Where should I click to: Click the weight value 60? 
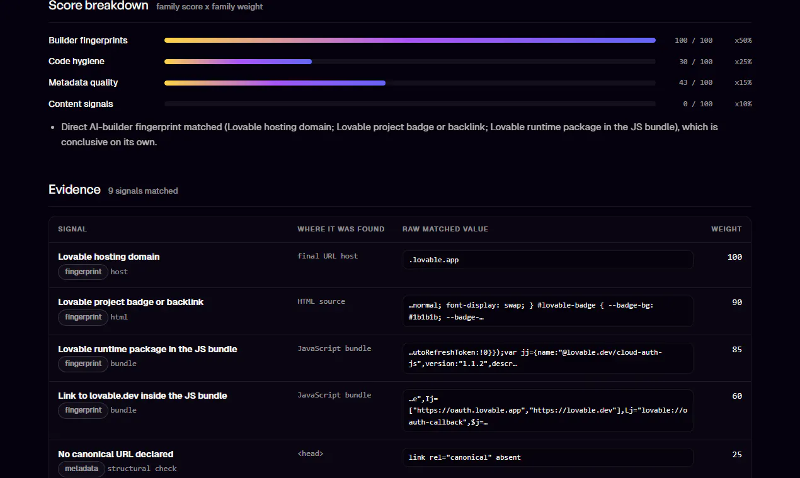(737, 396)
